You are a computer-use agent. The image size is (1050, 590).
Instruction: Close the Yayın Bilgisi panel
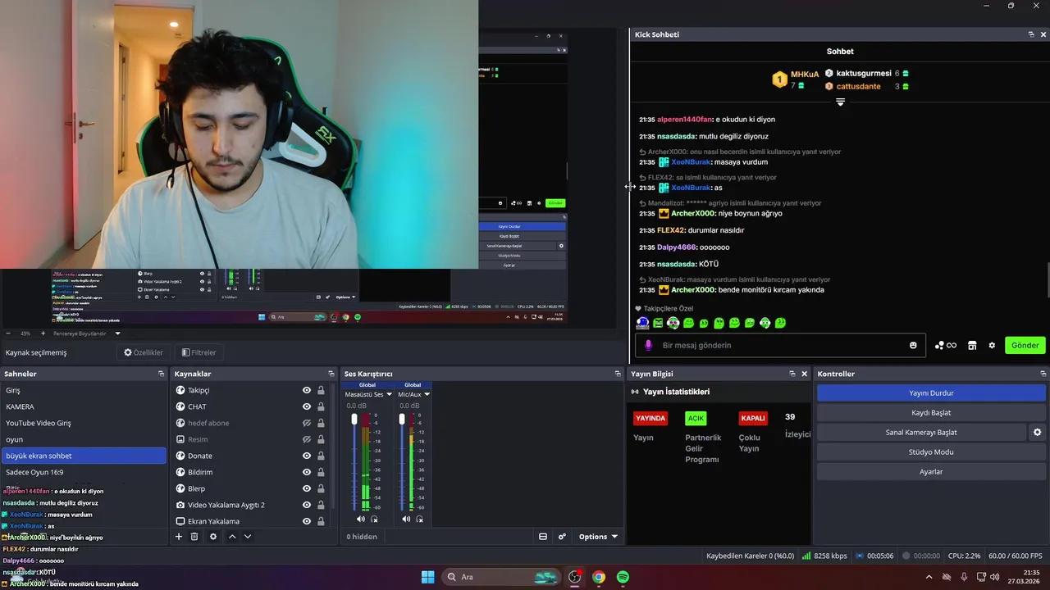point(804,374)
